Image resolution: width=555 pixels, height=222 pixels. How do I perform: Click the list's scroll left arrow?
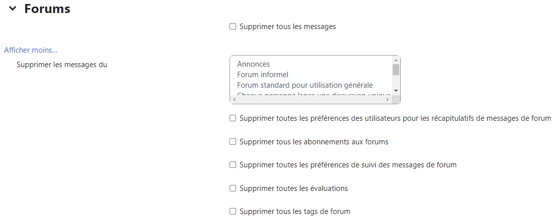click(234, 100)
